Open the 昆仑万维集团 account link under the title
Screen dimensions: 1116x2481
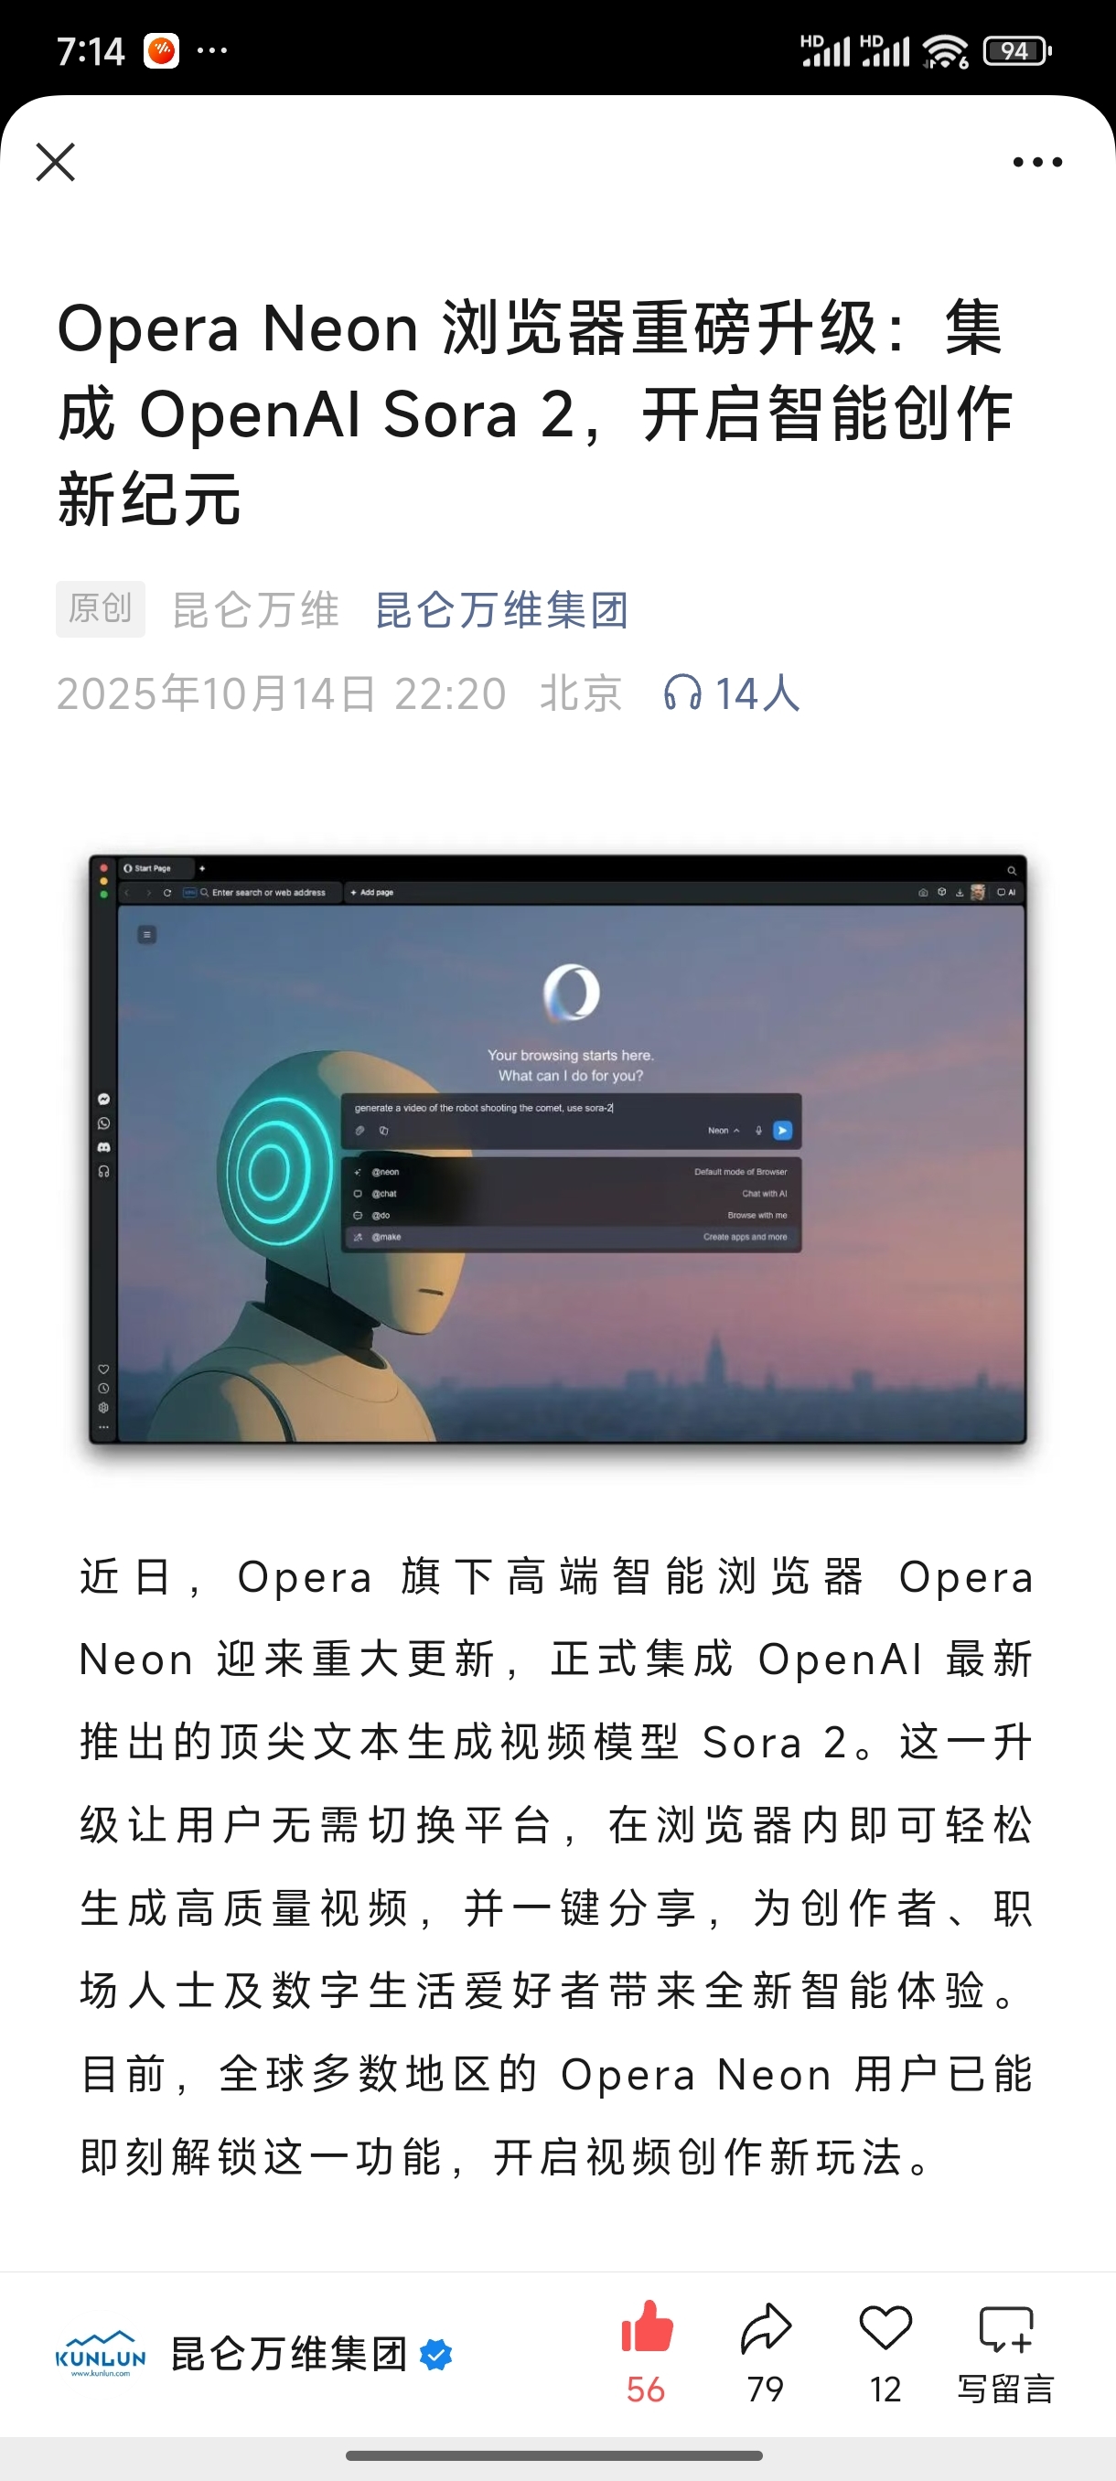pyautogui.click(x=501, y=609)
